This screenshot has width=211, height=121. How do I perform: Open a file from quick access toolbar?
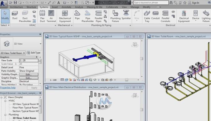coord(11,2)
